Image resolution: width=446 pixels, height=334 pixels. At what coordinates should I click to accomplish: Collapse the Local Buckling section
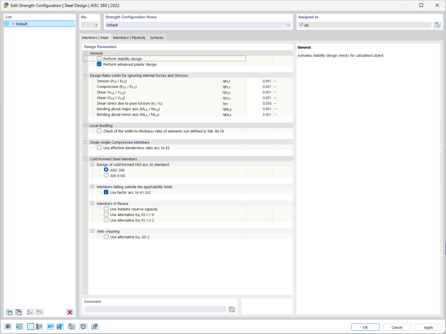pos(85,125)
